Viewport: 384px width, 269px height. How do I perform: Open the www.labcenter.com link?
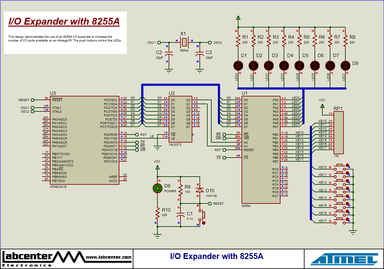[x=108, y=257]
